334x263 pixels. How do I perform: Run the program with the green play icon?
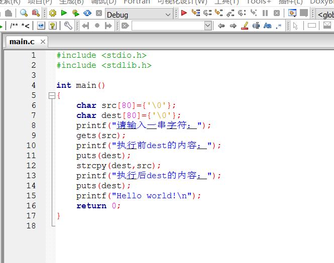[x=64, y=13]
